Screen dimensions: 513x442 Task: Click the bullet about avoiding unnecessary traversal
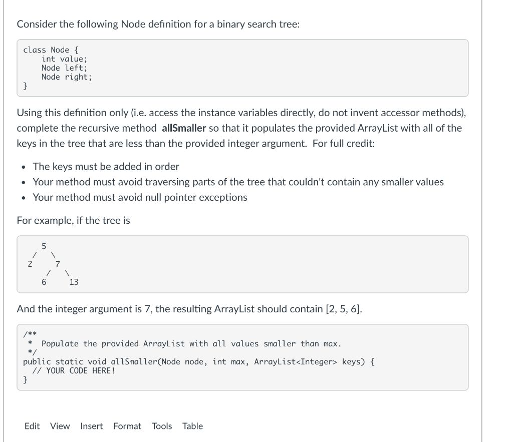[238, 182]
